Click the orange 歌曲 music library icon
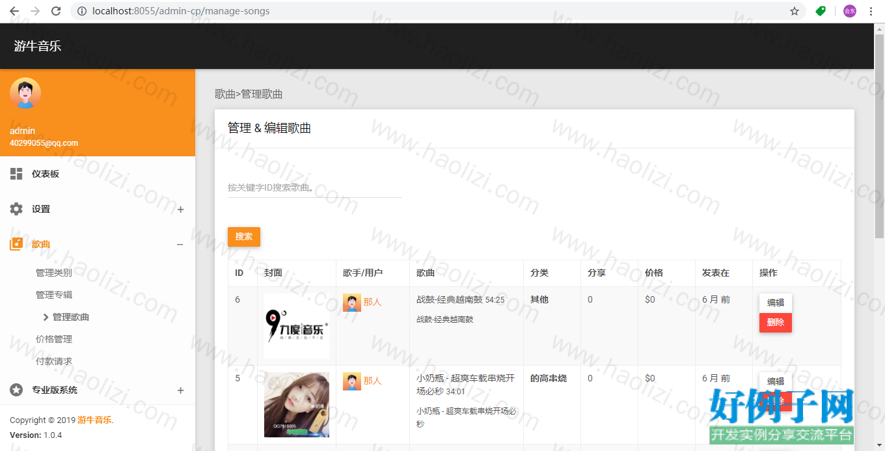This screenshot has height=451, width=885. [x=16, y=244]
